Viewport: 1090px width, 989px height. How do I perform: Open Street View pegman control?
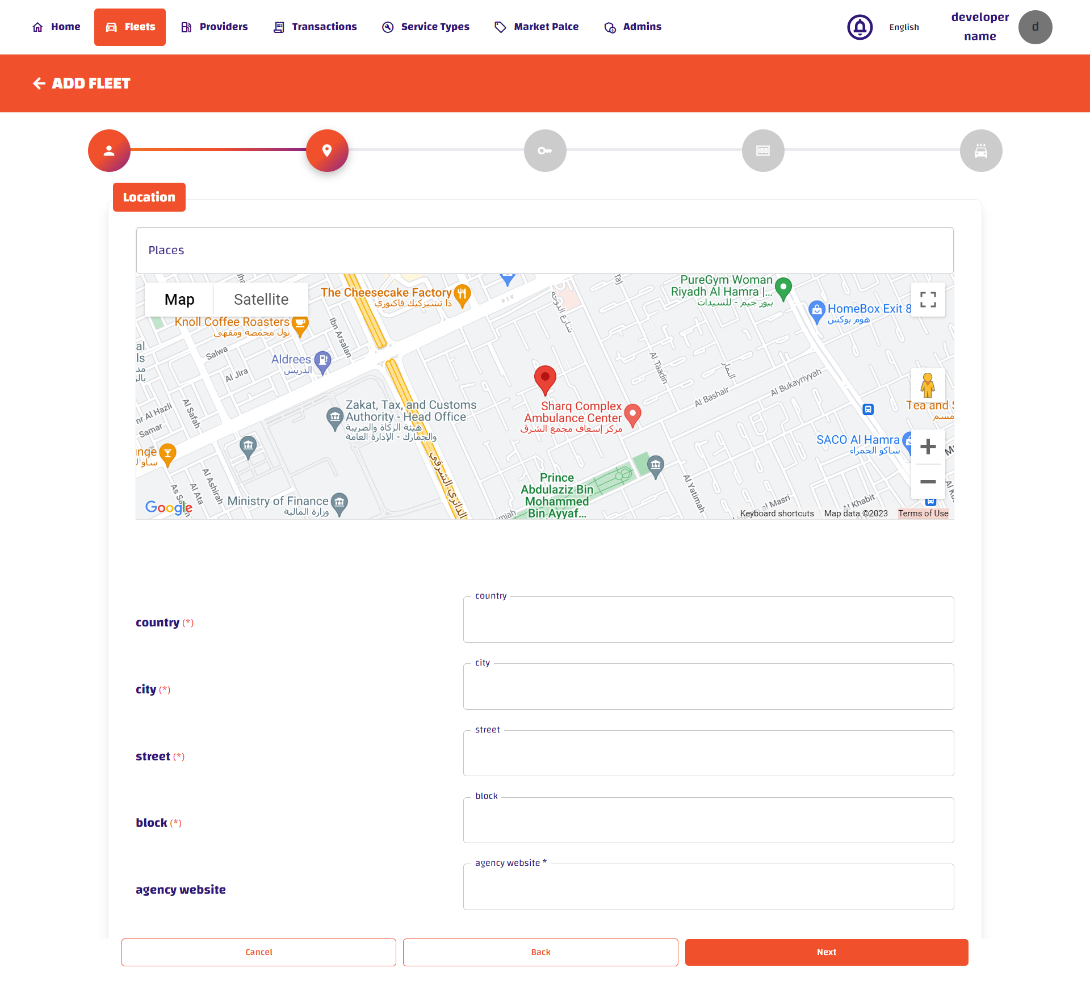click(928, 386)
